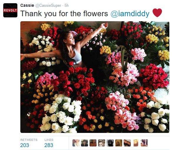Click the RETWEETS label
The height and width of the screenshot is (150, 172).
click(29, 140)
